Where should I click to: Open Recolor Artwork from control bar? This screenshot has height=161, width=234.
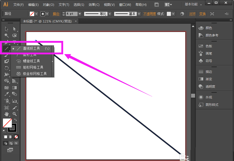tap(182, 14)
